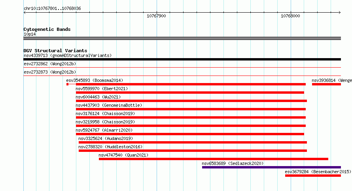Click the Huddleston2016 nsv2788320 red bar
The image size is (352, 191).
pyautogui.click(x=193, y=151)
